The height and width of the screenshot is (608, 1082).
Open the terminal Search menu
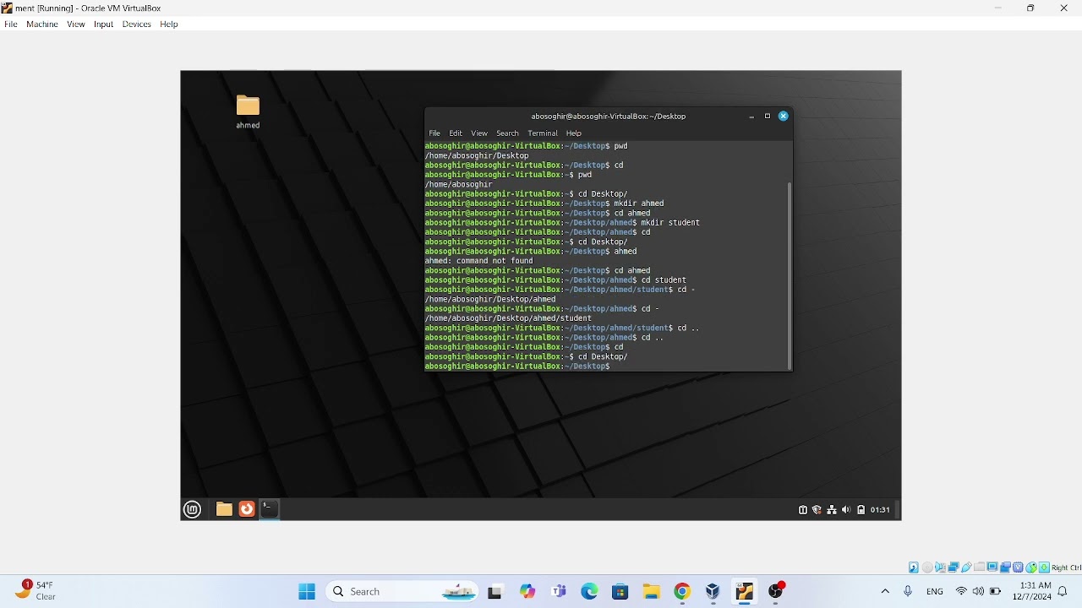[507, 133]
